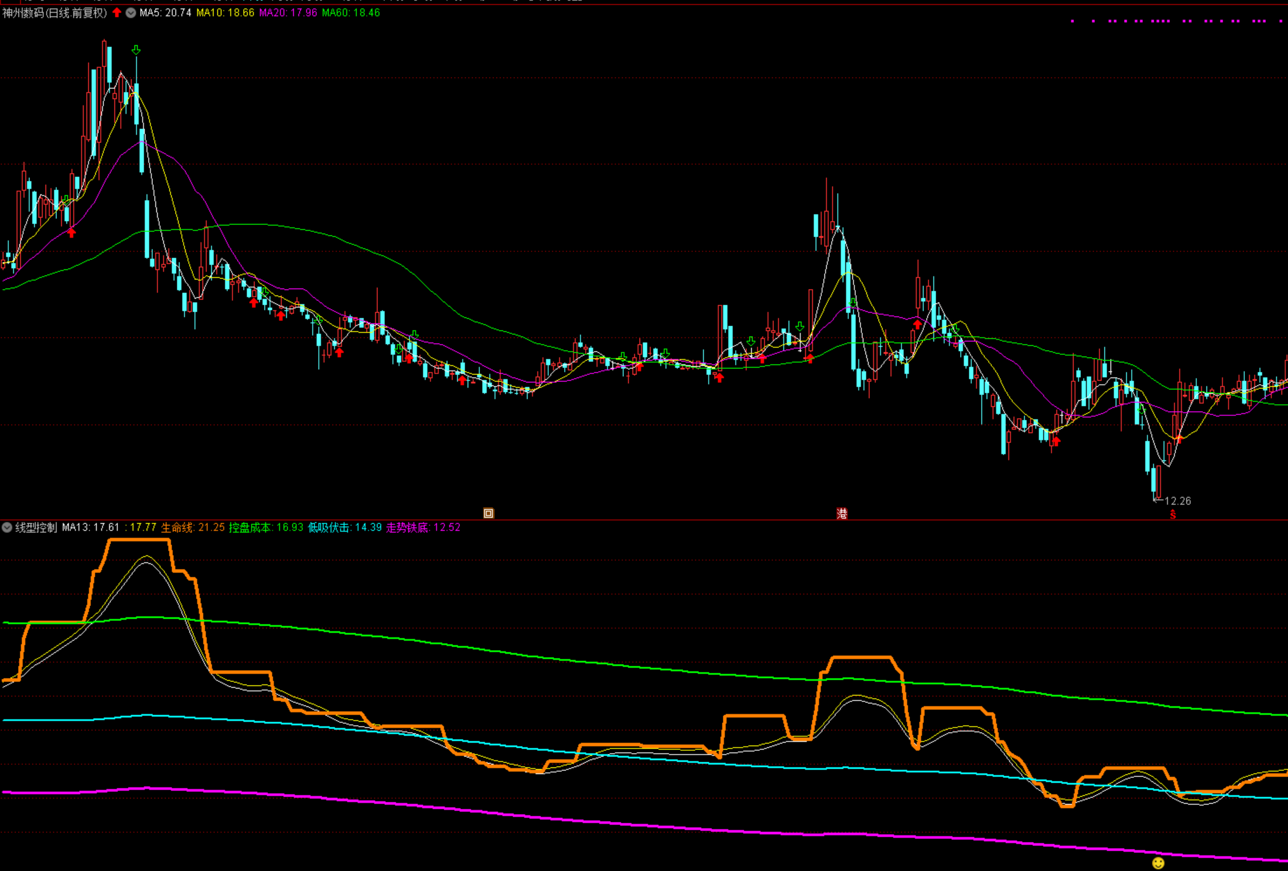This screenshot has height=871, width=1288.
Task: Click the red S marker near the 12.26 low
Action: [x=1173, y=514]
